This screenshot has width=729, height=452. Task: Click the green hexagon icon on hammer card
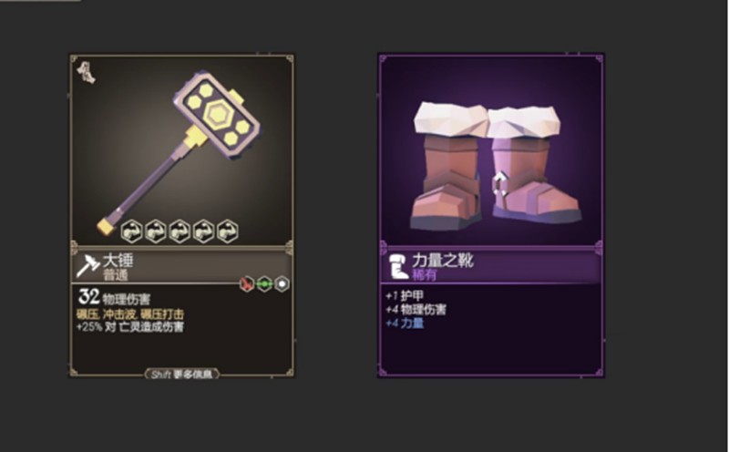coord(264,283)
